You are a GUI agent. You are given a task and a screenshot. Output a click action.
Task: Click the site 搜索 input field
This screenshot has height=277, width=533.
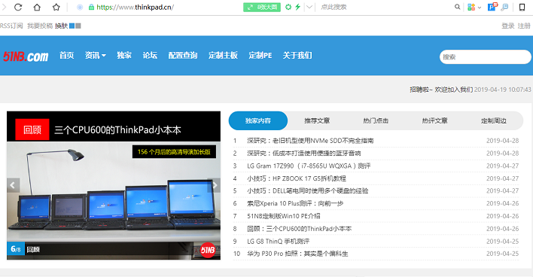pyautogui.click(x=485, y=56)
